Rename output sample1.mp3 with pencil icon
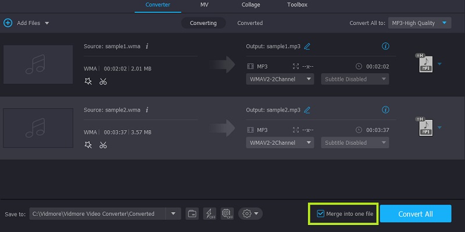This screenshot has width=465, height=232. [307, 47]
